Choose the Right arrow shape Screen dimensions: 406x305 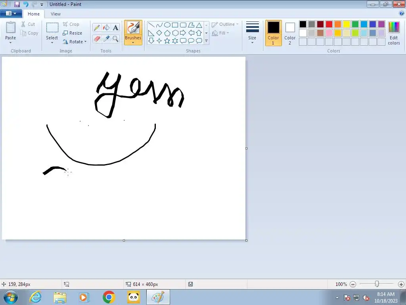(183, 33)
